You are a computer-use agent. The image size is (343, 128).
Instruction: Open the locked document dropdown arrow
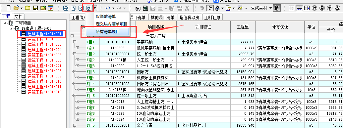234,8
